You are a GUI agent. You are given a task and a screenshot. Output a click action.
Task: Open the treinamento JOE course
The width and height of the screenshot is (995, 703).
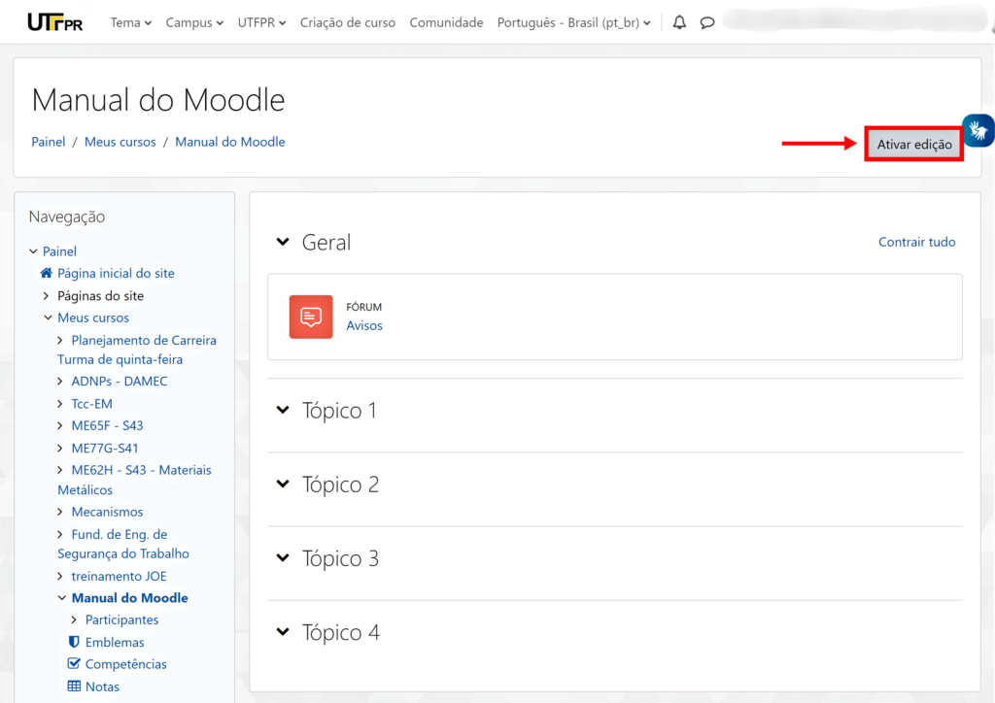[x=120, y=576]
